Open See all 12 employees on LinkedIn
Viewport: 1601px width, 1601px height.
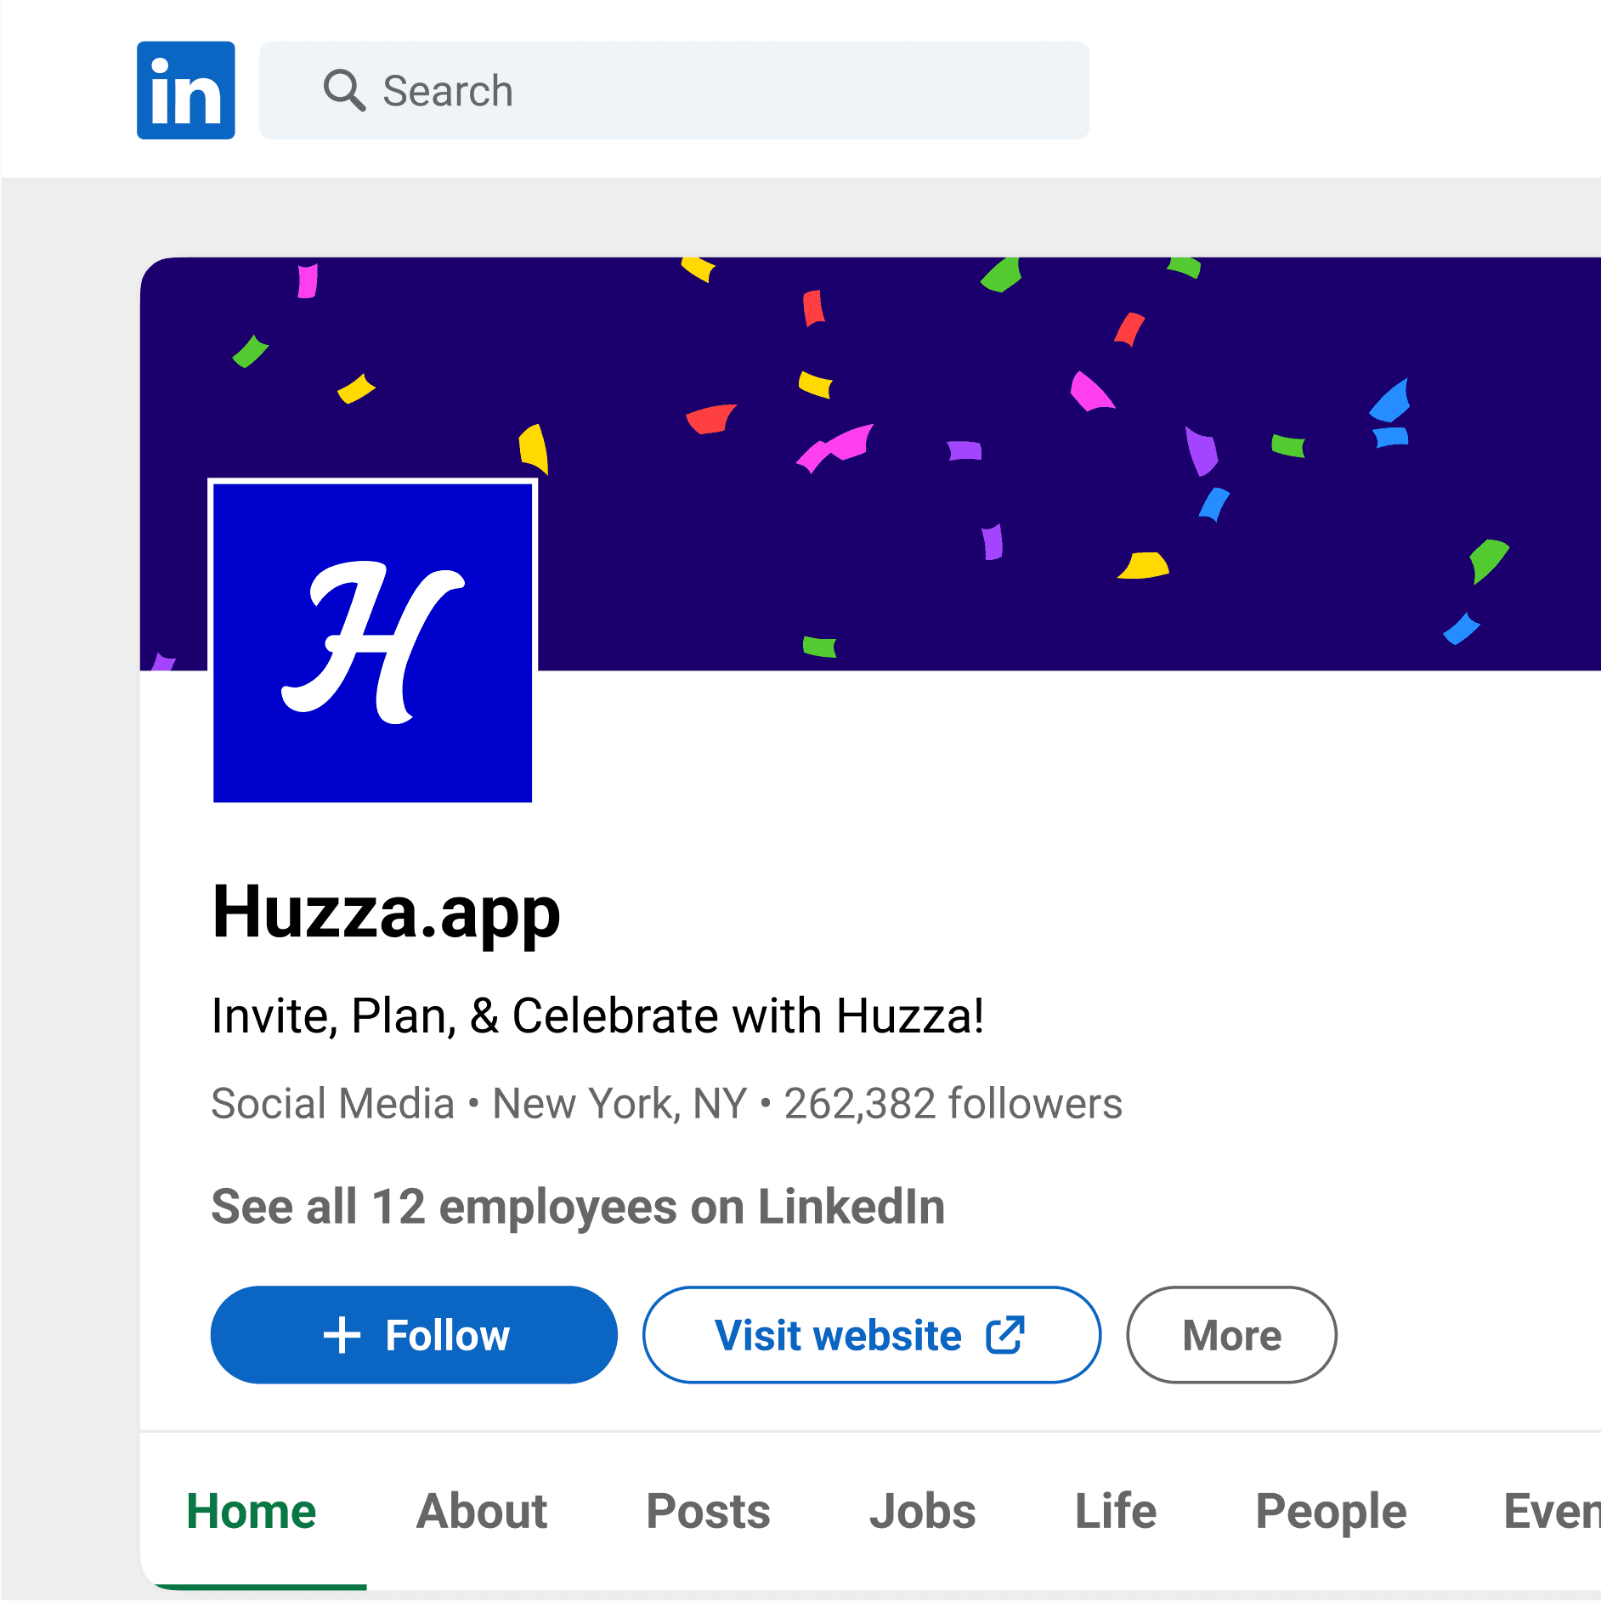click(x=578, y=1207)
